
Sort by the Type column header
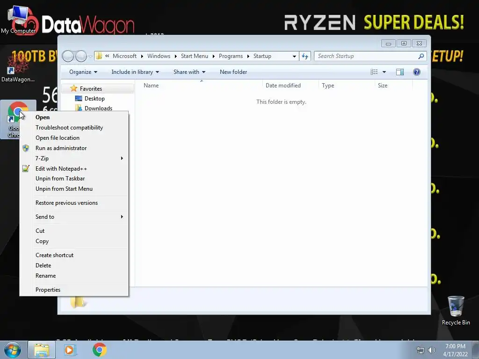tap(347, 86)
